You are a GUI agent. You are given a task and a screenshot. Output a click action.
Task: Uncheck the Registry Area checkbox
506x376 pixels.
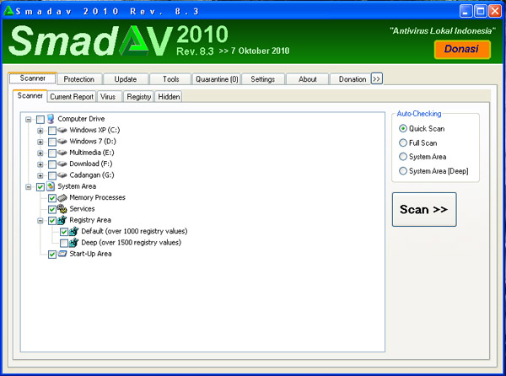(x=52, y=221)
